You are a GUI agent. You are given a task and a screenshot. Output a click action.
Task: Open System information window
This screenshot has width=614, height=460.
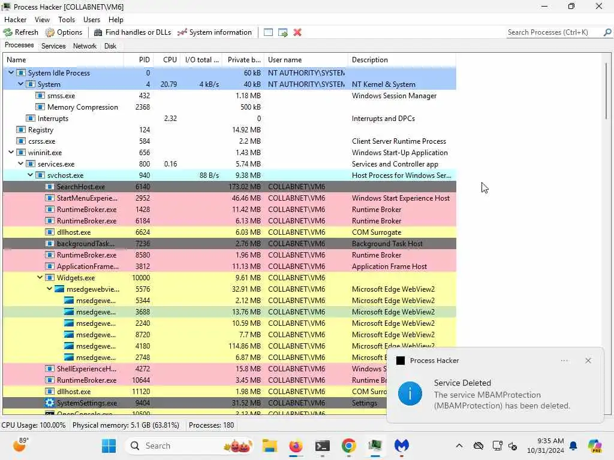[214, 32]
